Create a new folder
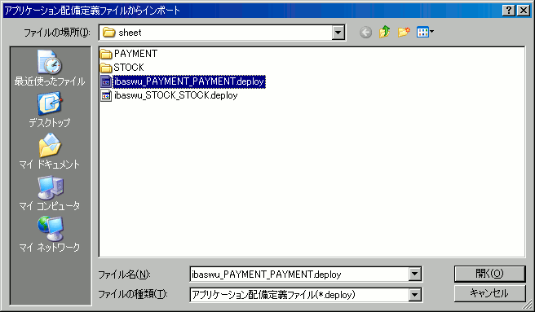Image resolution: width=535 pixels, height=312 pixels. point(404,32)
